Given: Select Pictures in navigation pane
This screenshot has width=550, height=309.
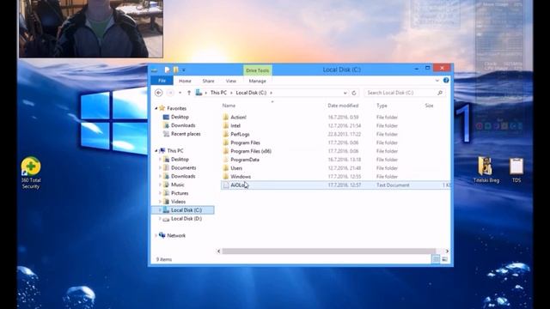Looking at the screenshot, I should [180, 193].
